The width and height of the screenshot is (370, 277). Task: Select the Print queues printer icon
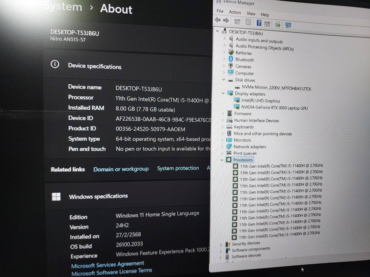click(229, 153)
